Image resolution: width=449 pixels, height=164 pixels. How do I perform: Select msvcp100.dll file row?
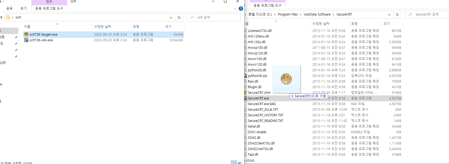pos(323,48)
